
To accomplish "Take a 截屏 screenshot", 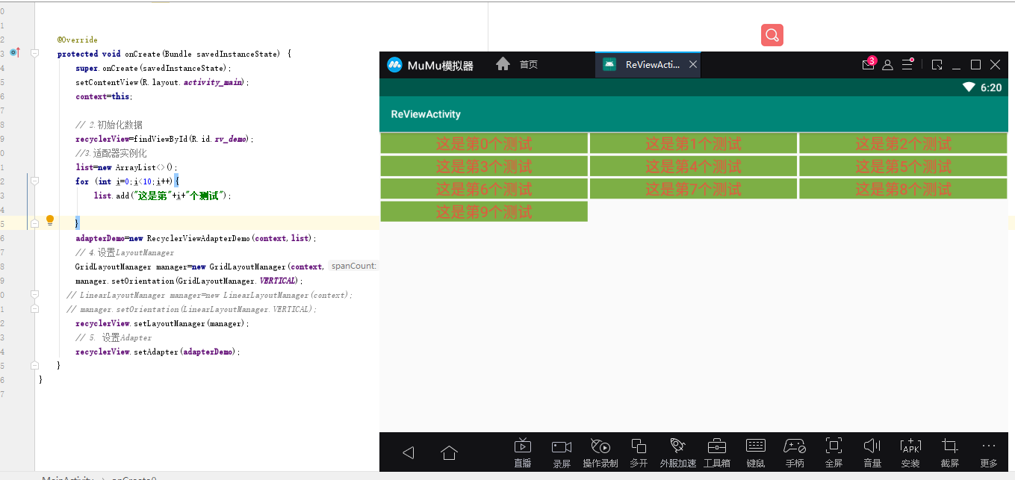I will [950, 452].
